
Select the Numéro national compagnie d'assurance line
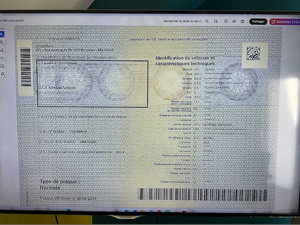[81, 152]
